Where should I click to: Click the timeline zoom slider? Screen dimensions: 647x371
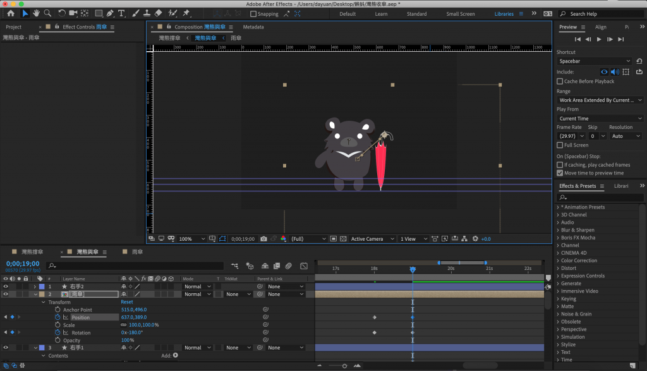coord(339,366)
